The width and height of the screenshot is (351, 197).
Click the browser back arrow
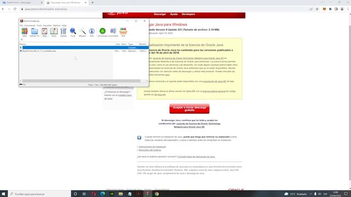pyautogui.click(x=3, y=9)
